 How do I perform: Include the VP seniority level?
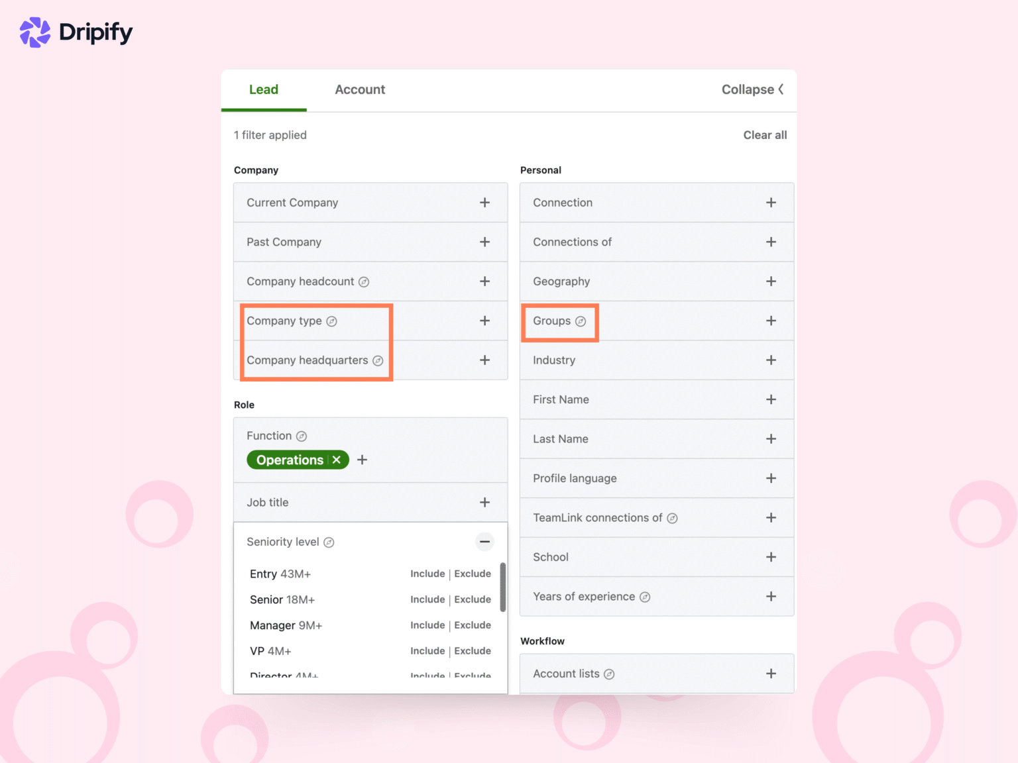427,650
